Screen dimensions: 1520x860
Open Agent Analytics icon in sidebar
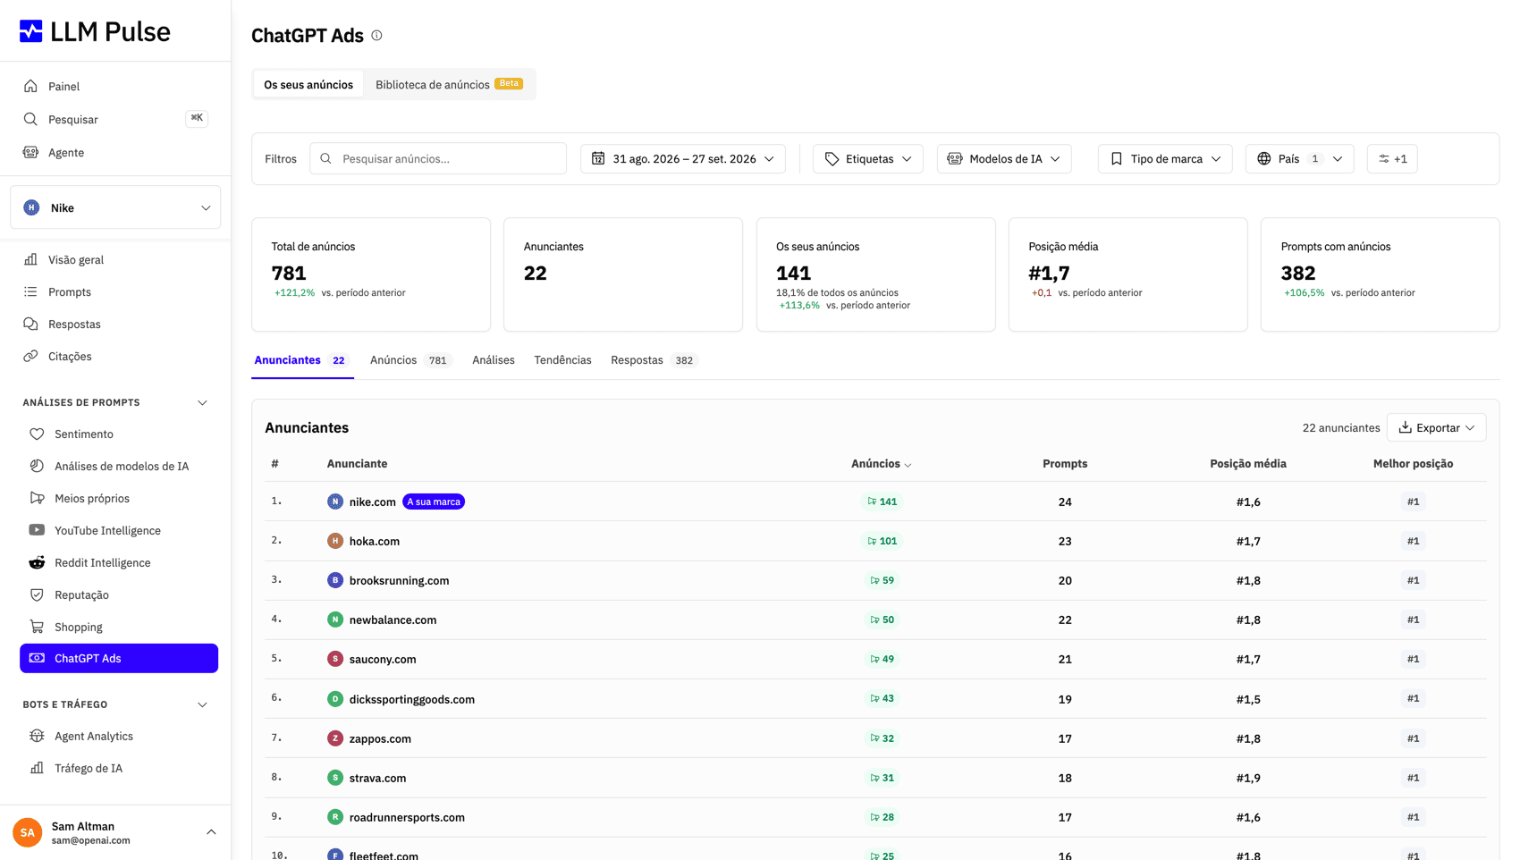pos(37,736)
